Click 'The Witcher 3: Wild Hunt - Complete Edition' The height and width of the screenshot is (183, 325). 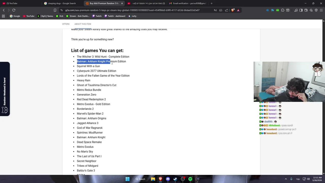[x=103, y=57]
